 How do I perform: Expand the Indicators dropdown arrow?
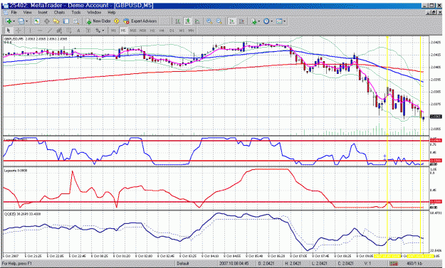click(x=259, y=21)
